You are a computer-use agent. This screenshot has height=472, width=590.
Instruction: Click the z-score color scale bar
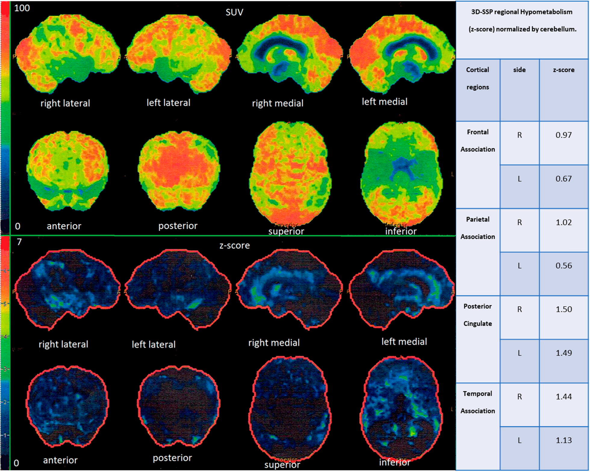point(5,353)
